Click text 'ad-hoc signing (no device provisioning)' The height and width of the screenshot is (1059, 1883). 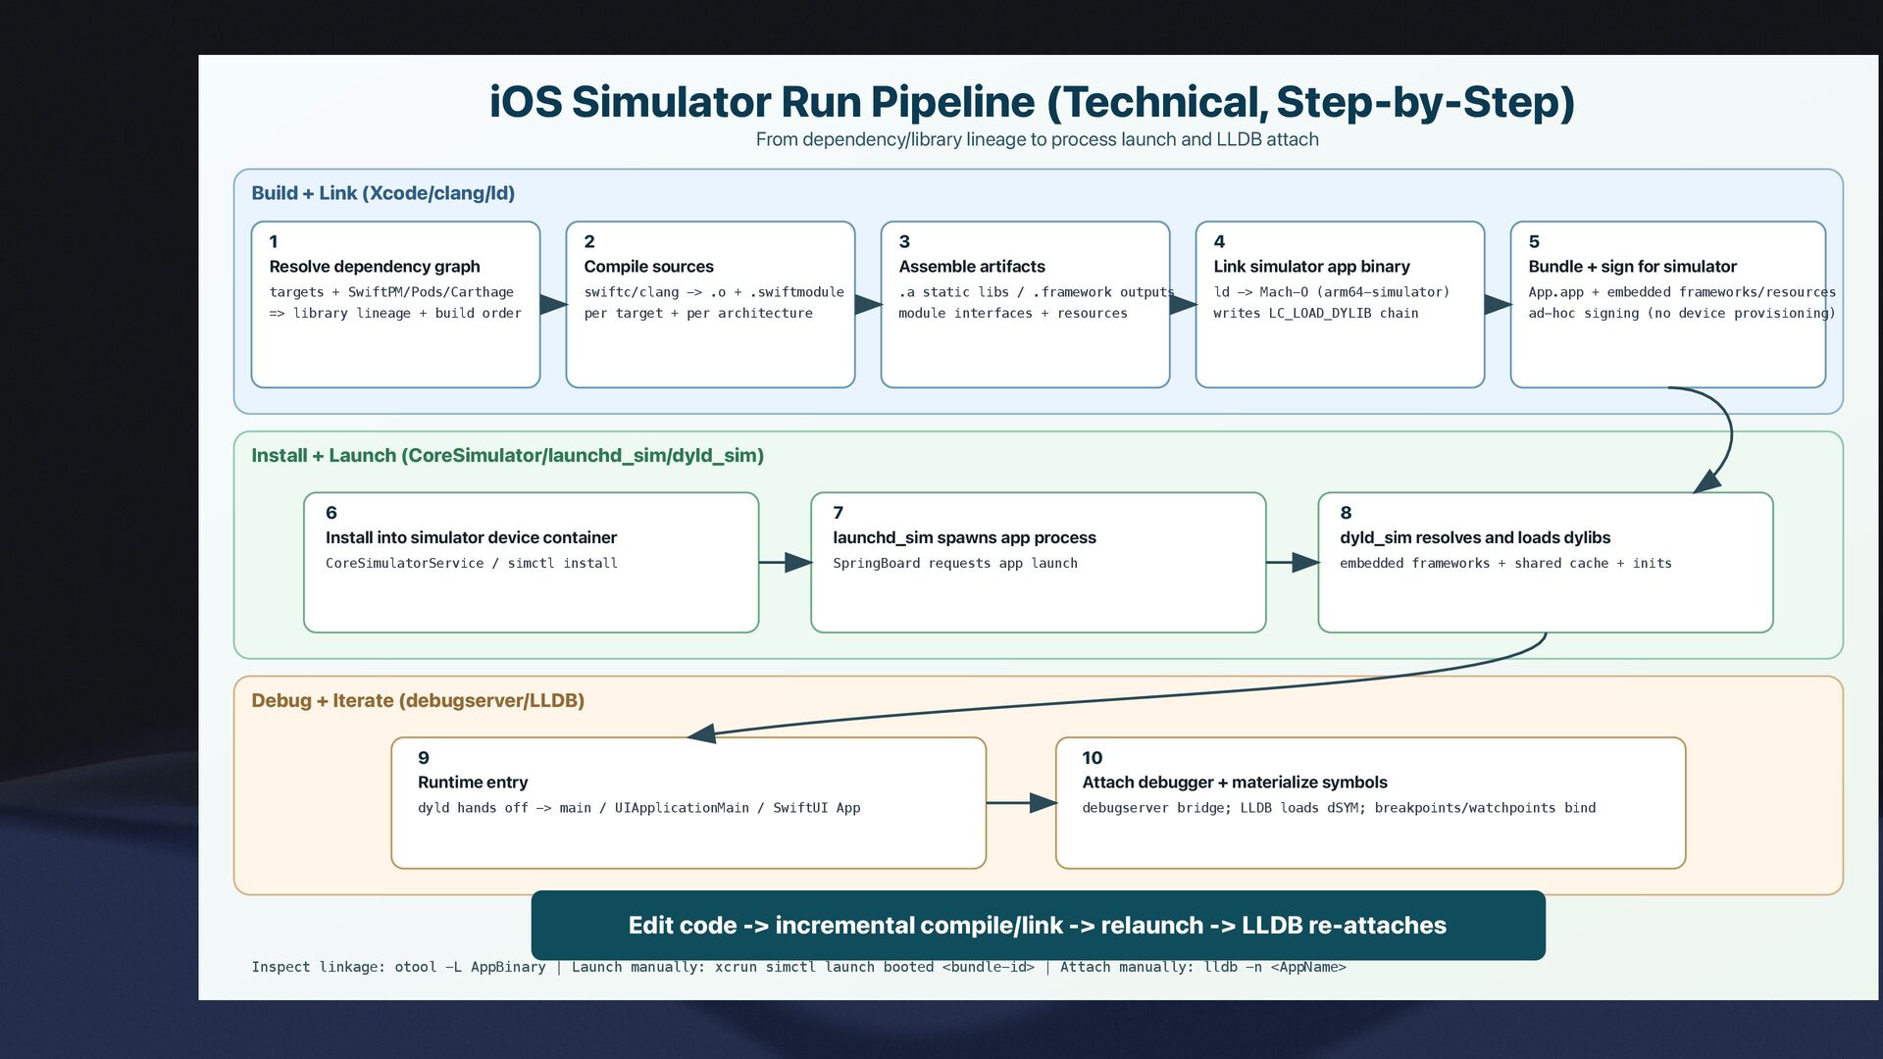1682,314
